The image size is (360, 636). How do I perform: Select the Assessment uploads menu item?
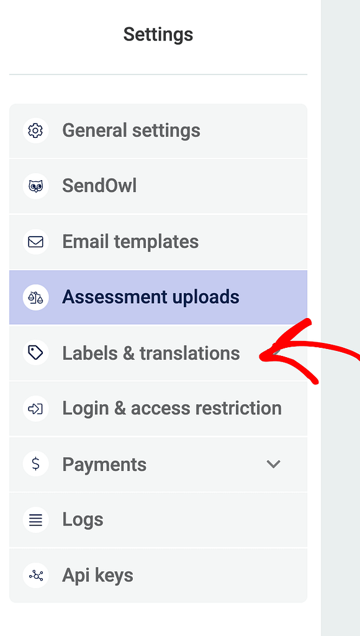coord(158,298)
